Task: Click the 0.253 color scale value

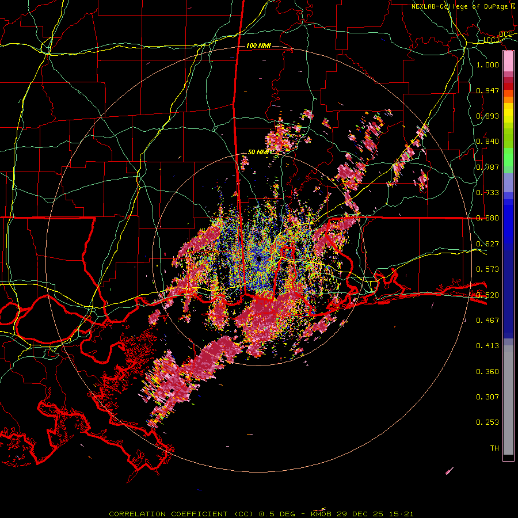Action: click(487, 422)
